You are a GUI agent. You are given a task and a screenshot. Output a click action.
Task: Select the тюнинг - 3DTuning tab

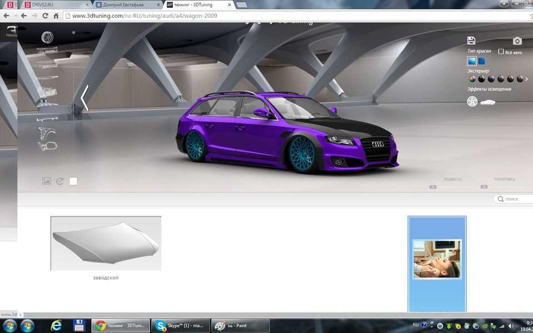[198, 5]
